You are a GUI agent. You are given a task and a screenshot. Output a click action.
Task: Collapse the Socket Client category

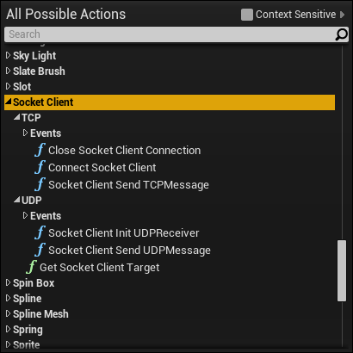9,102
